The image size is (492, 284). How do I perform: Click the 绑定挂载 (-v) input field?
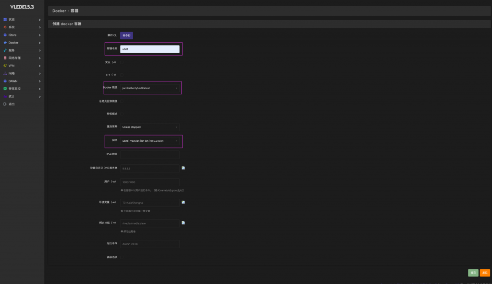point(150,223)
